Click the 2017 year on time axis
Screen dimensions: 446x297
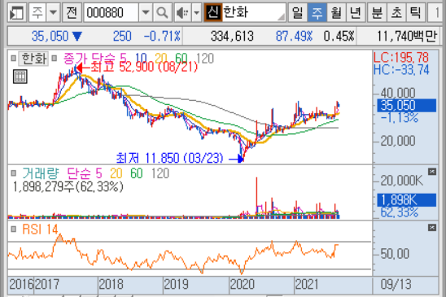[x=47, y=284]
